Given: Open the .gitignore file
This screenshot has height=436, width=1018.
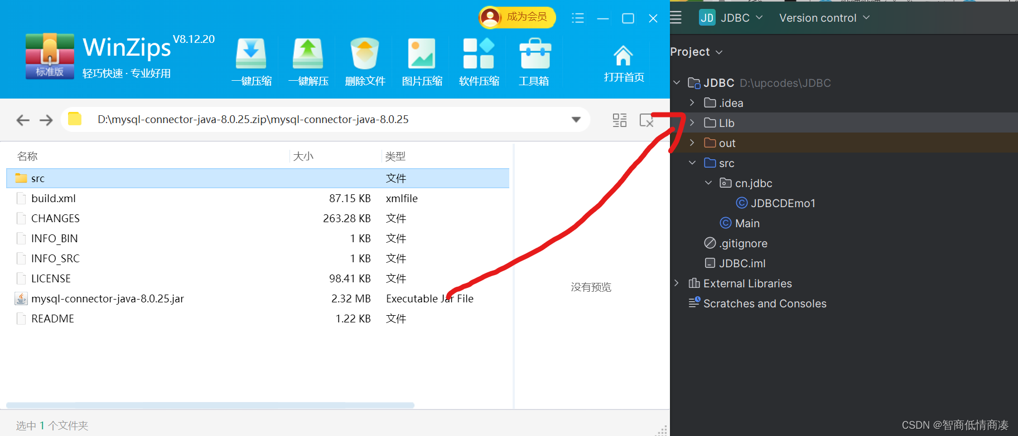Looking at the screenshot, I should point(736,243).
